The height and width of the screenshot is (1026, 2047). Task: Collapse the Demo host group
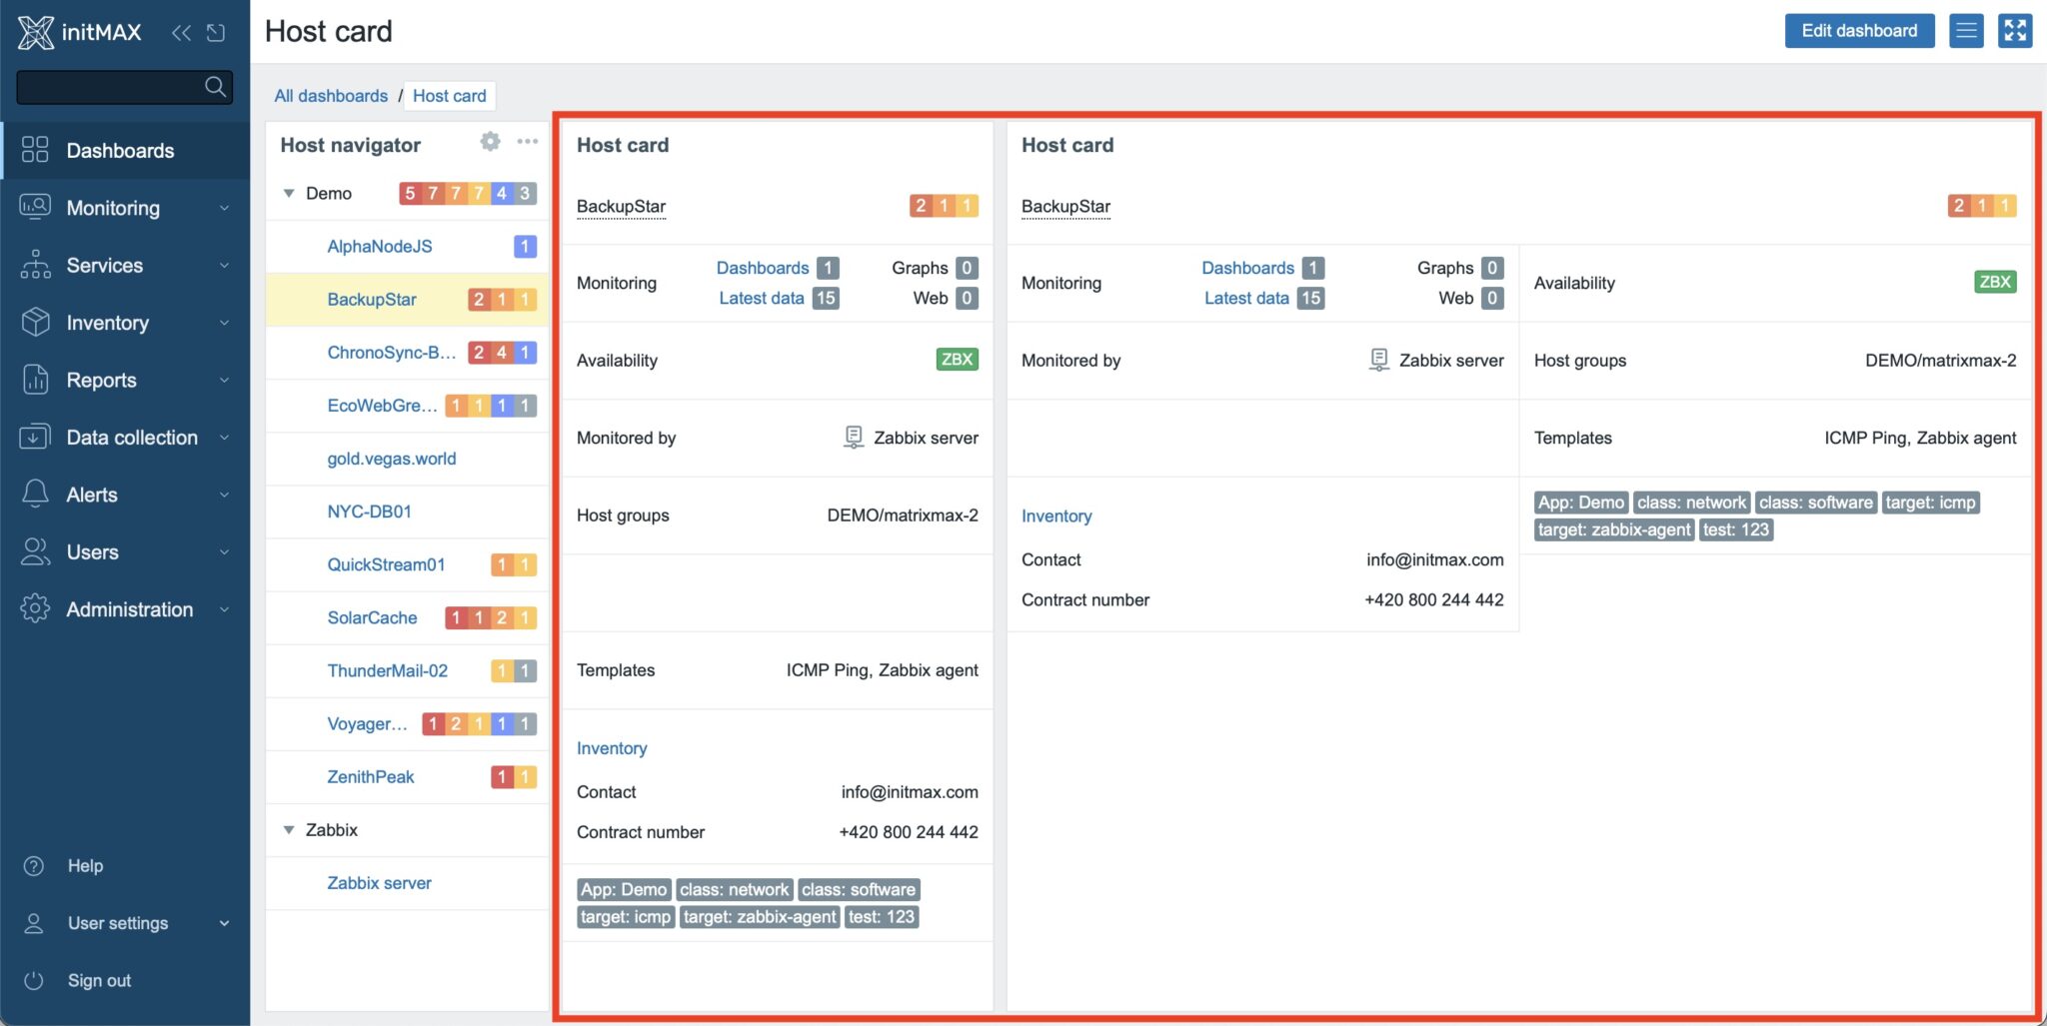[x=289, y=193]
